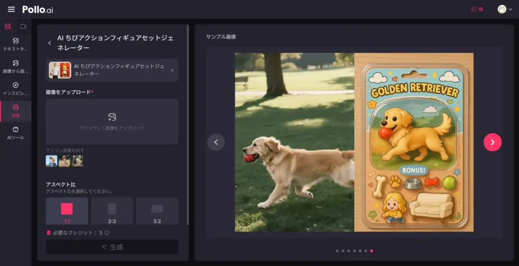Open the user avatar menu

[502, 9]
